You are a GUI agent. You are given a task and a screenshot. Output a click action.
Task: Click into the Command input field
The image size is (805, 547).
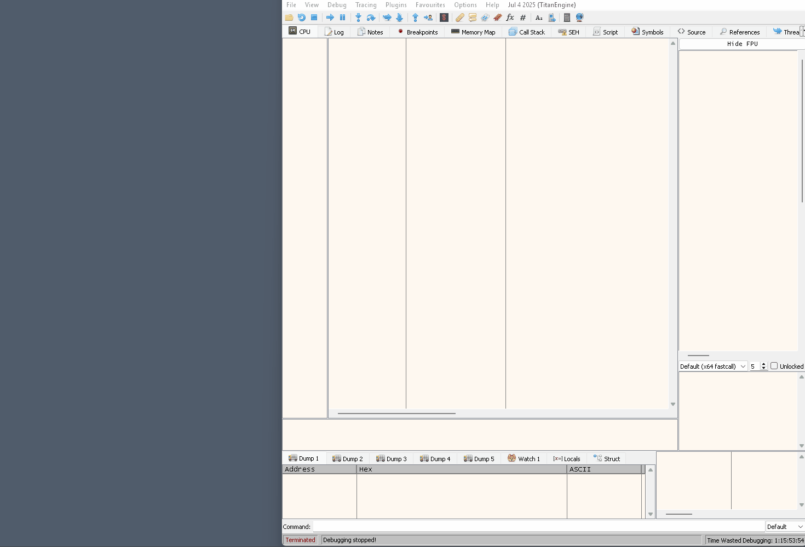tap(538, 527)
